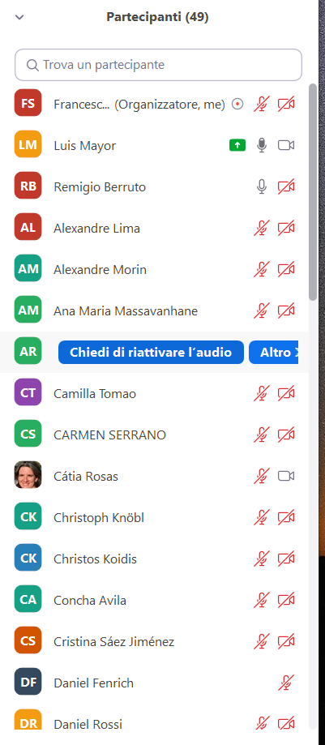Click Luis Mayor's green screen-share icon
This screenshot has height=745, width=325.
pyautogui.click(x=237, y=145)
